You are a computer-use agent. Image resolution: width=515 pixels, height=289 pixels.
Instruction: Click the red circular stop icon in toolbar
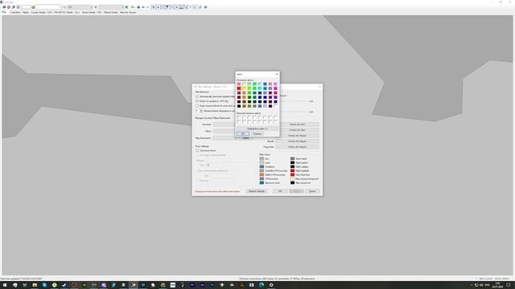9,7
